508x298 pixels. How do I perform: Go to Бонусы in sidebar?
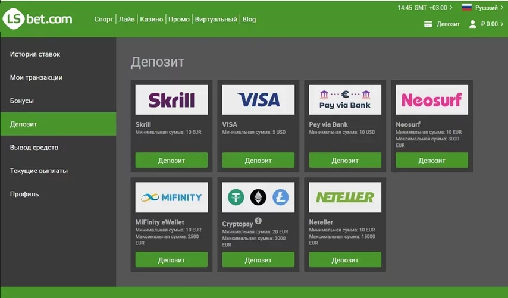[58, 101]
